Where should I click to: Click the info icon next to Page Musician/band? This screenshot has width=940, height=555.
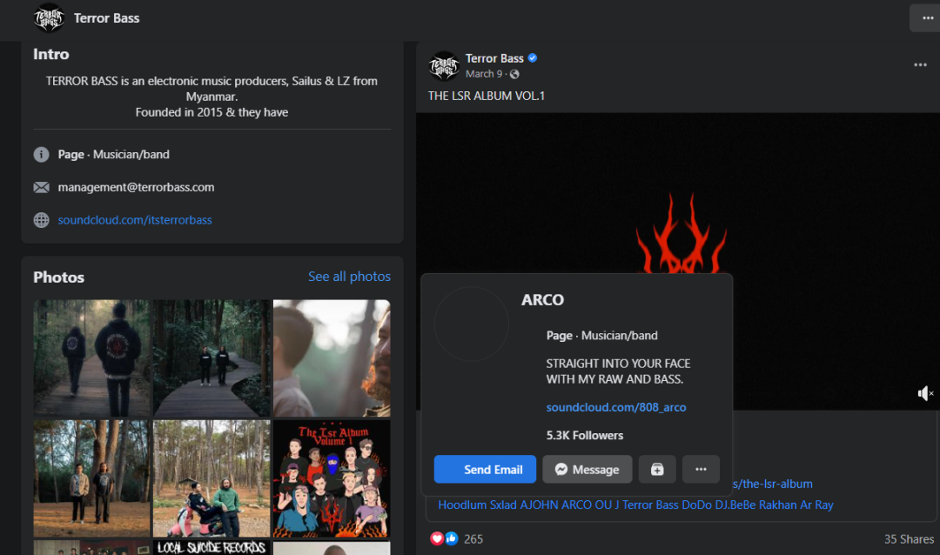(42, 155)
